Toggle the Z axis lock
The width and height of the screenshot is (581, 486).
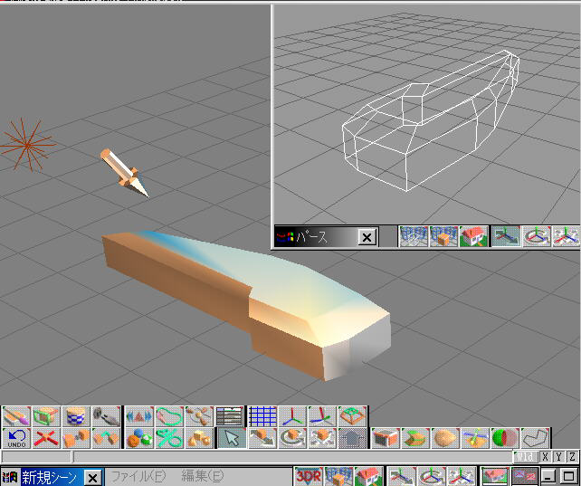tap(573, 457)
